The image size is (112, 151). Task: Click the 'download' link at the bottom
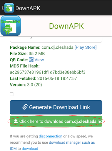30,149
